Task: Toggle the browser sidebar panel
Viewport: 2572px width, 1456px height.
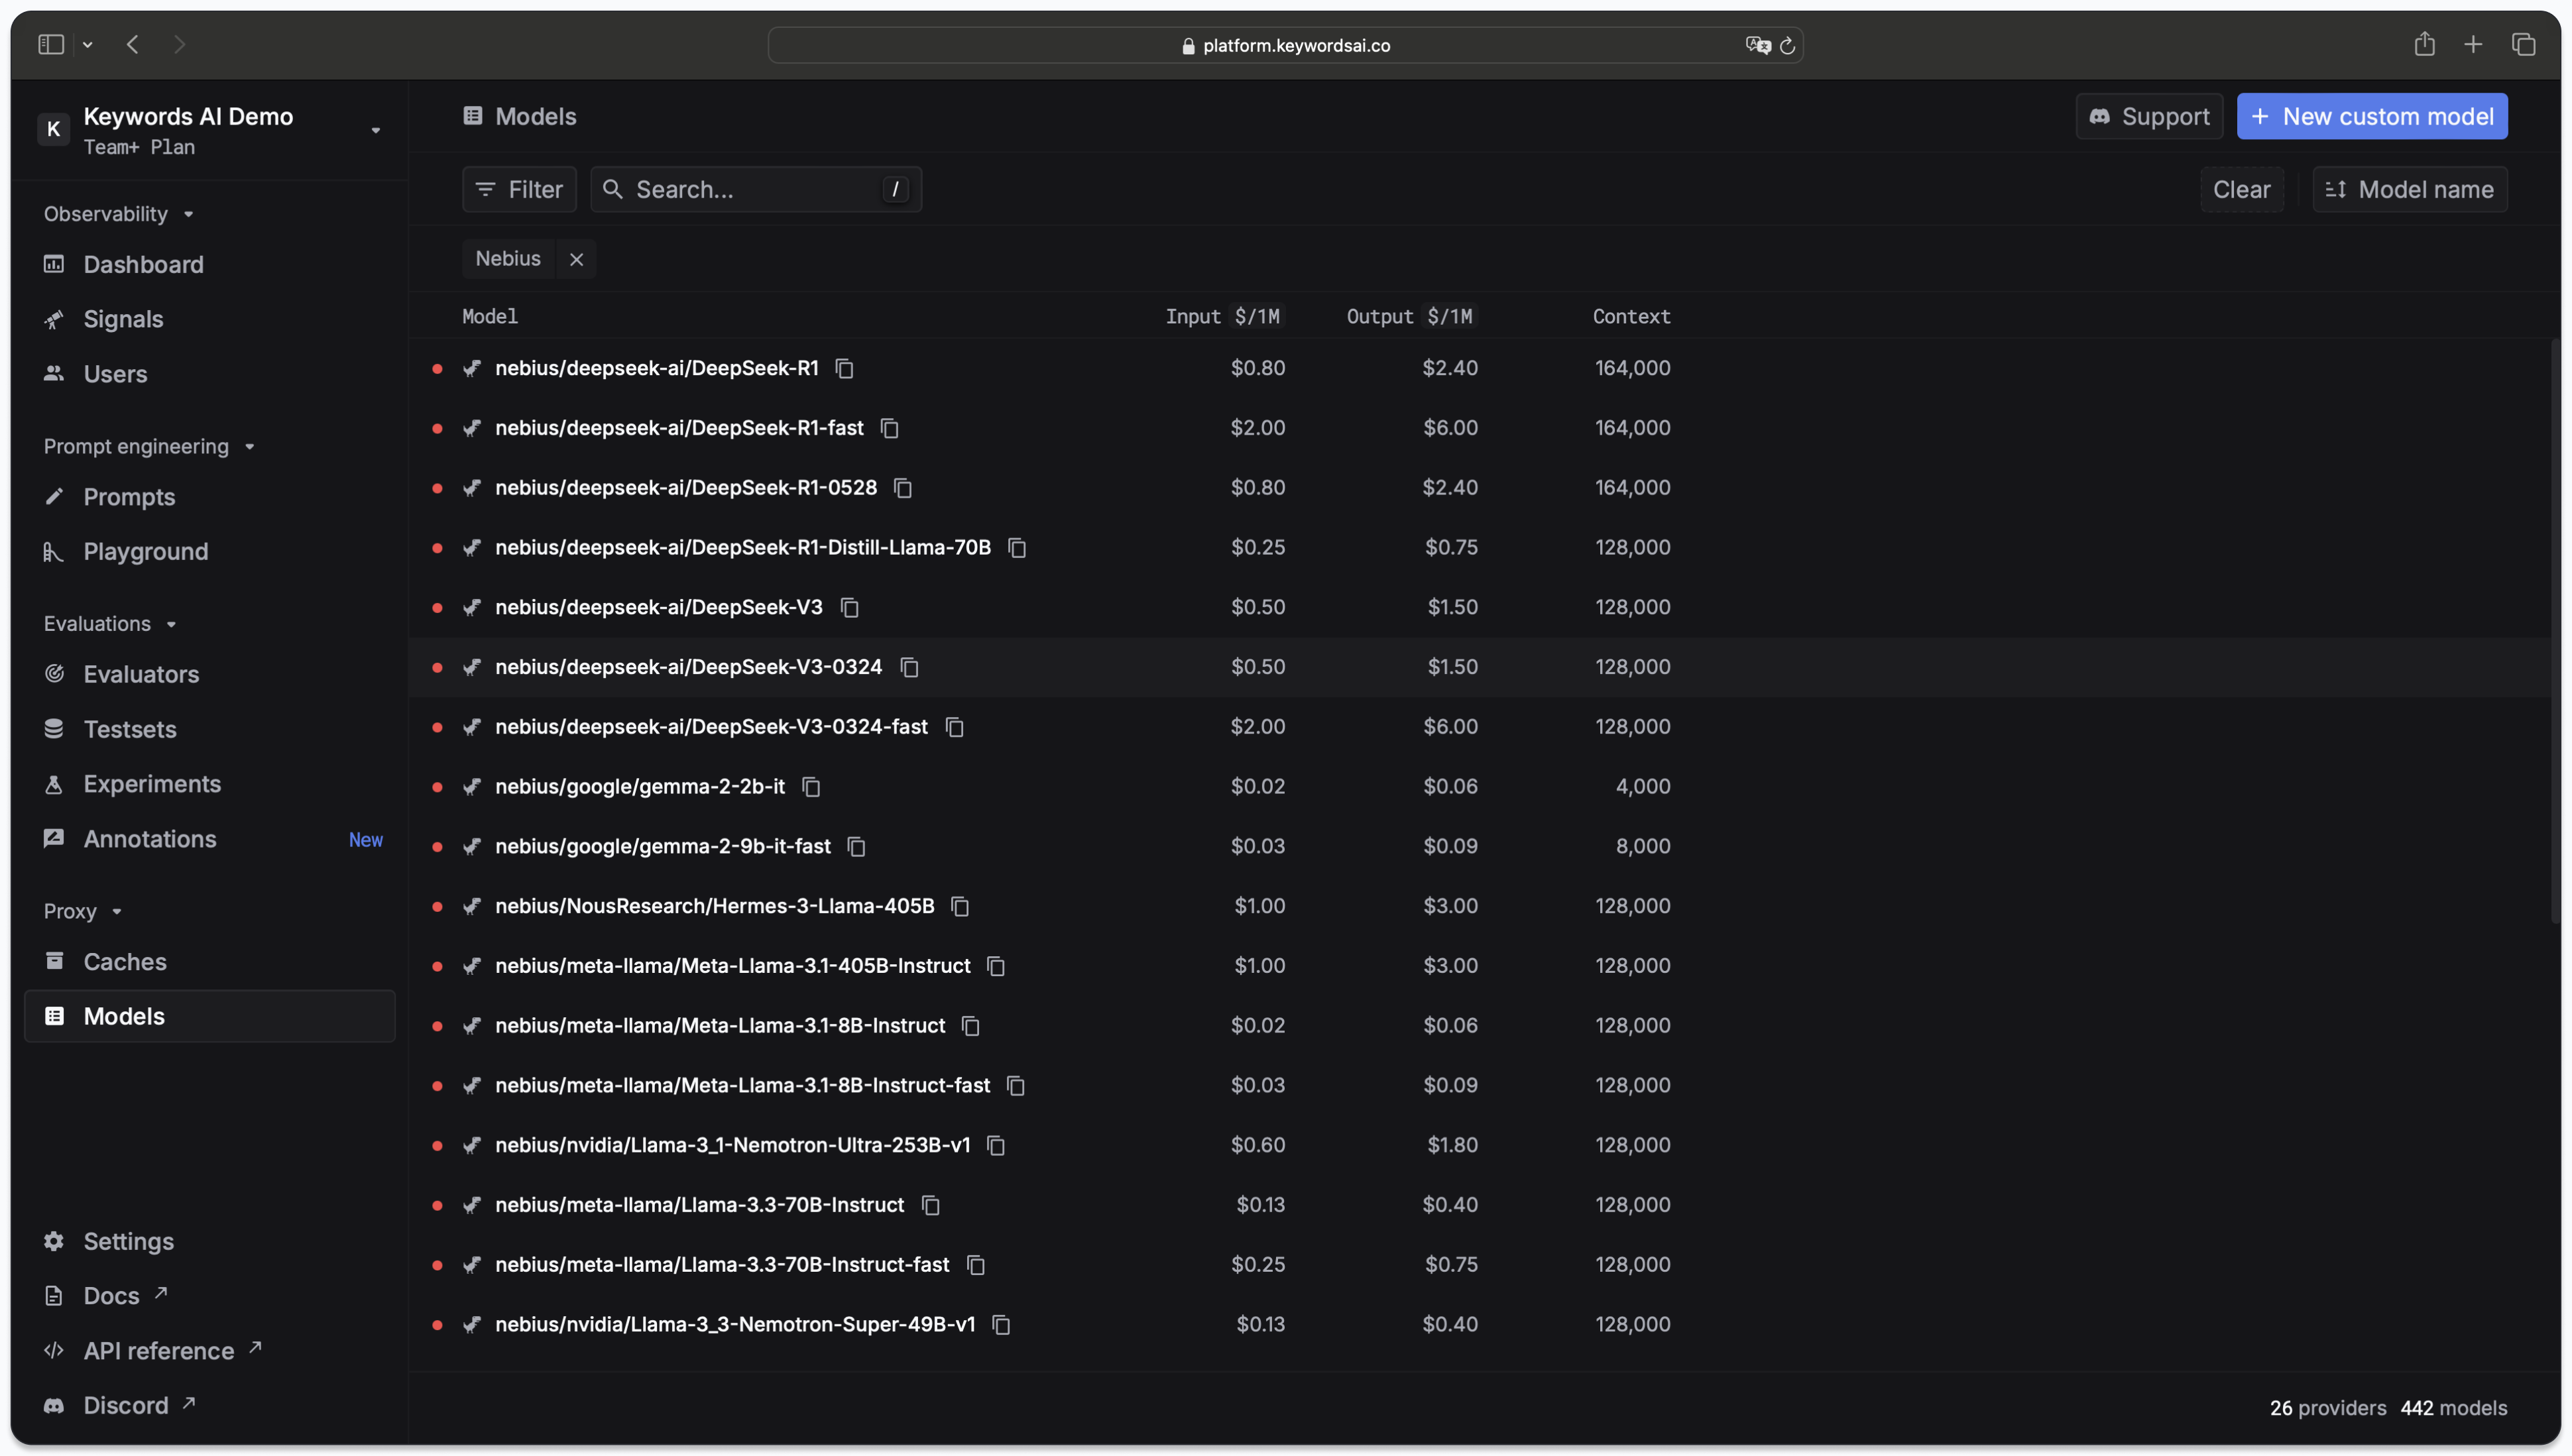Action: (51, 44)
